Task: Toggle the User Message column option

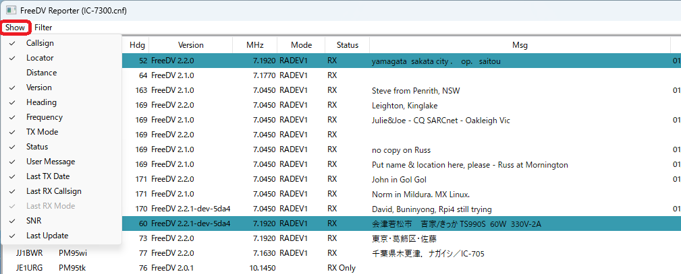Action: click(61, 162)
